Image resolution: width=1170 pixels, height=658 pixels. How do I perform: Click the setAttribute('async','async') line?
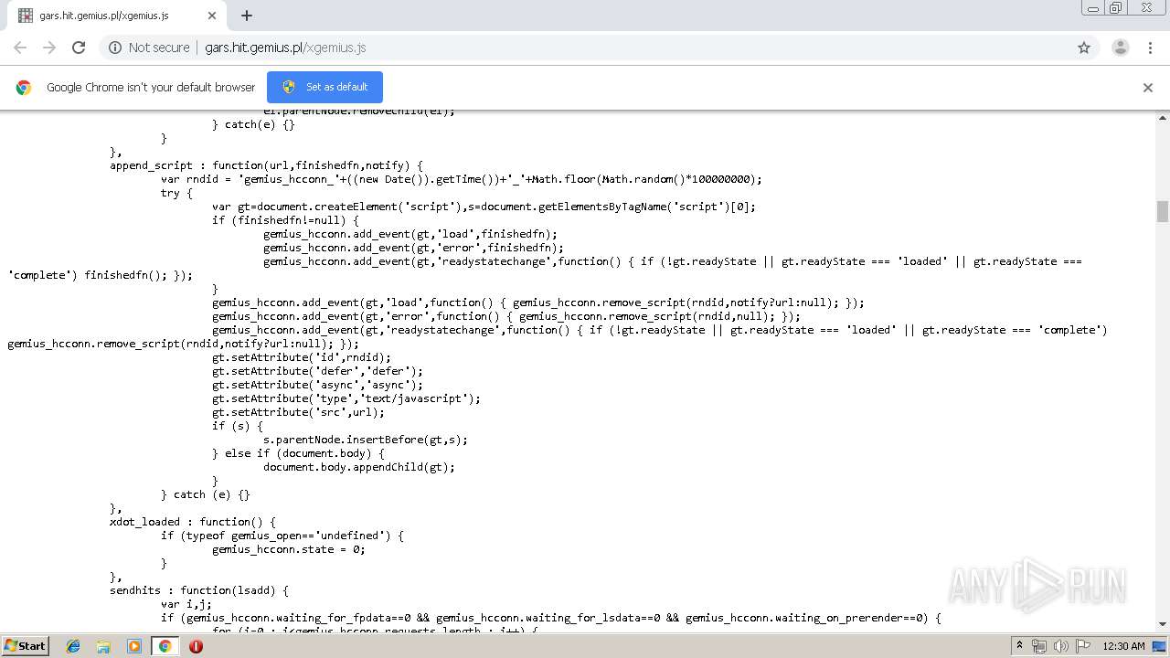click(x=317, y=385)
